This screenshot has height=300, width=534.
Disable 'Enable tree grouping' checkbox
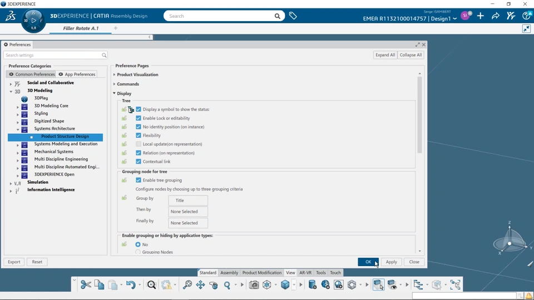coord(139,180)
